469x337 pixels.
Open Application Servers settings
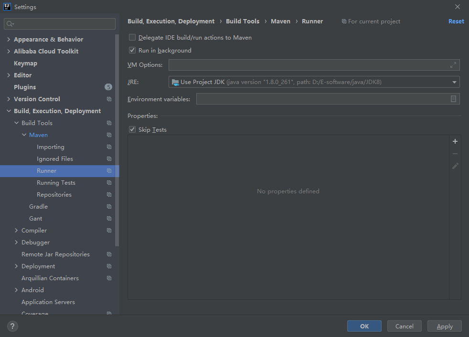(48, 302)
